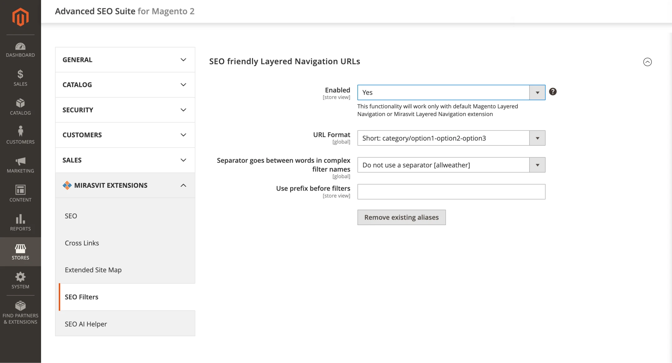The height and width of the screenshot is (363, 672).
Task: Click the Magento logo icon
Action: pyautogui.click(x=21, y=17)
